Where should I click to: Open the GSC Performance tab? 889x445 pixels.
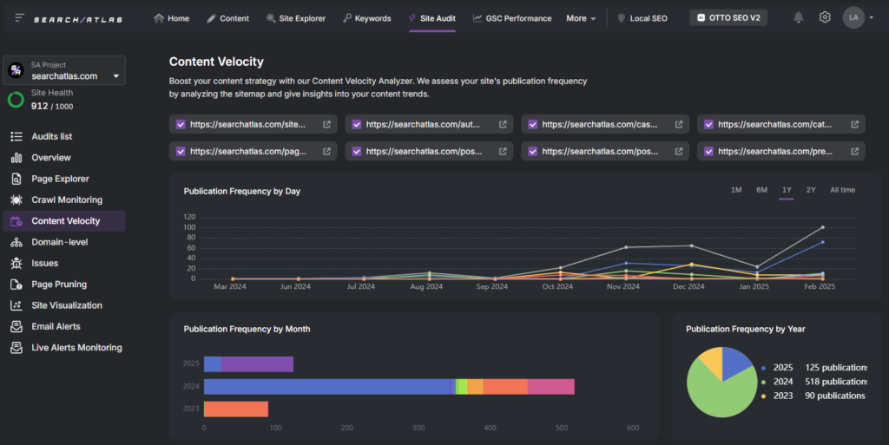[x=512, y=19]
